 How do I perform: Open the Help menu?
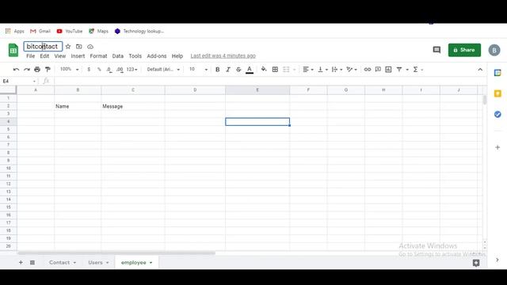177,56
